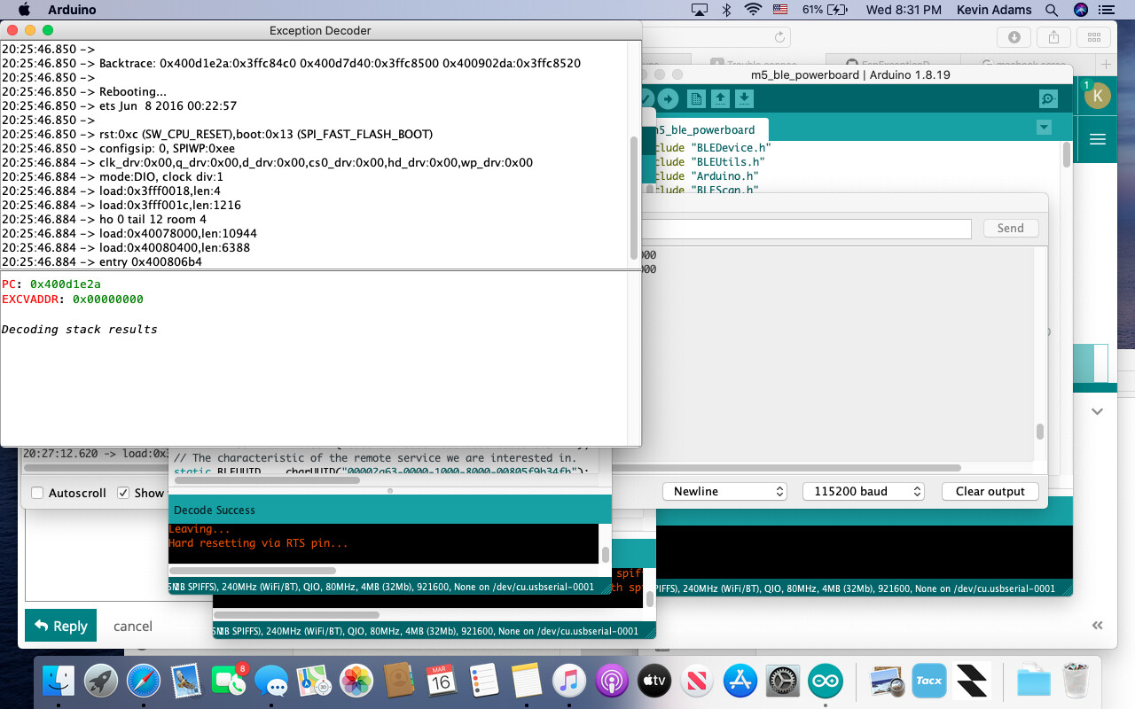Open the App Store from the Dock
The height and width of the screenshot is (709, 1135).
pos(740,681)
